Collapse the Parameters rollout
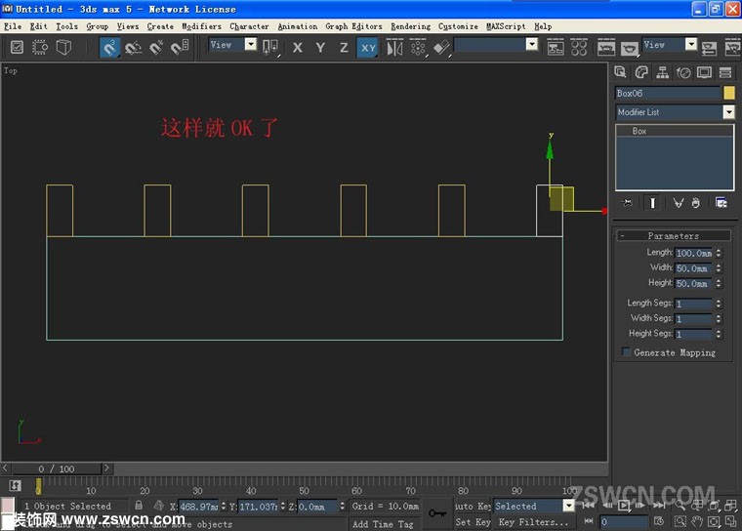The height and width of the screenshot is (531, 742). 674,235
